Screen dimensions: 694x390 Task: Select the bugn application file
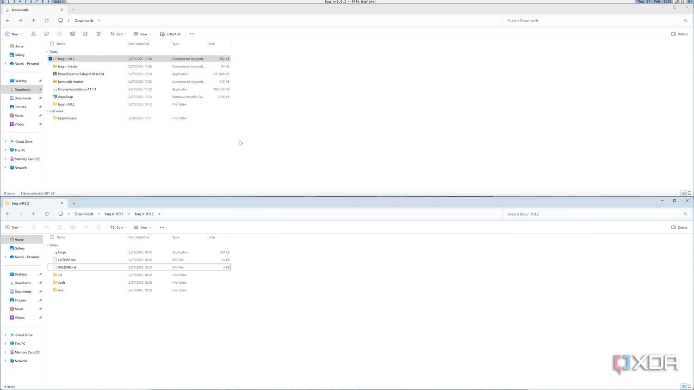pyautogui.click(x=62, y=252)
